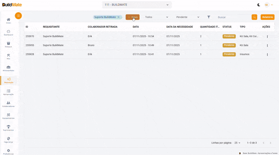Click the Buscar search field
279x155 pixels.
coord(233,17)
